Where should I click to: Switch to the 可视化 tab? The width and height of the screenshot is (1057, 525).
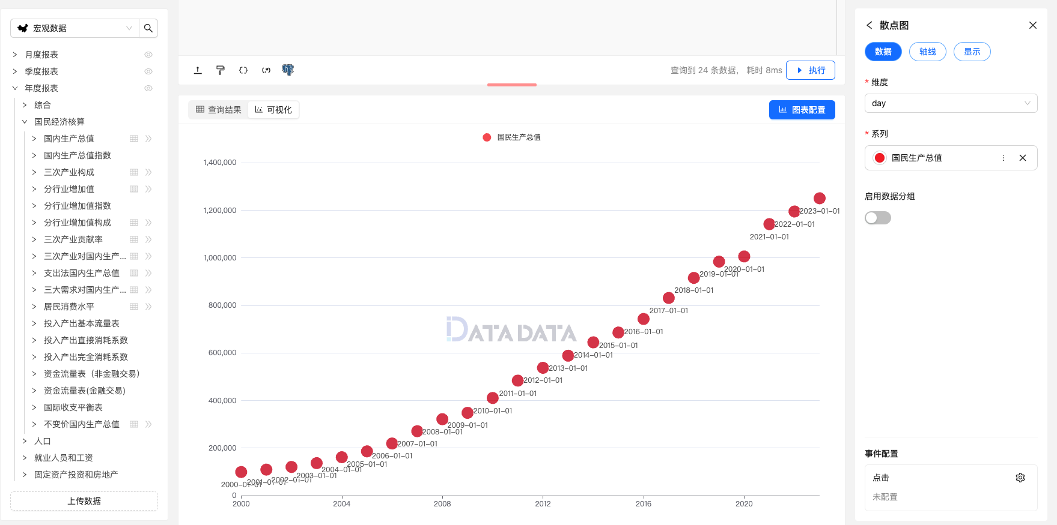273,110
